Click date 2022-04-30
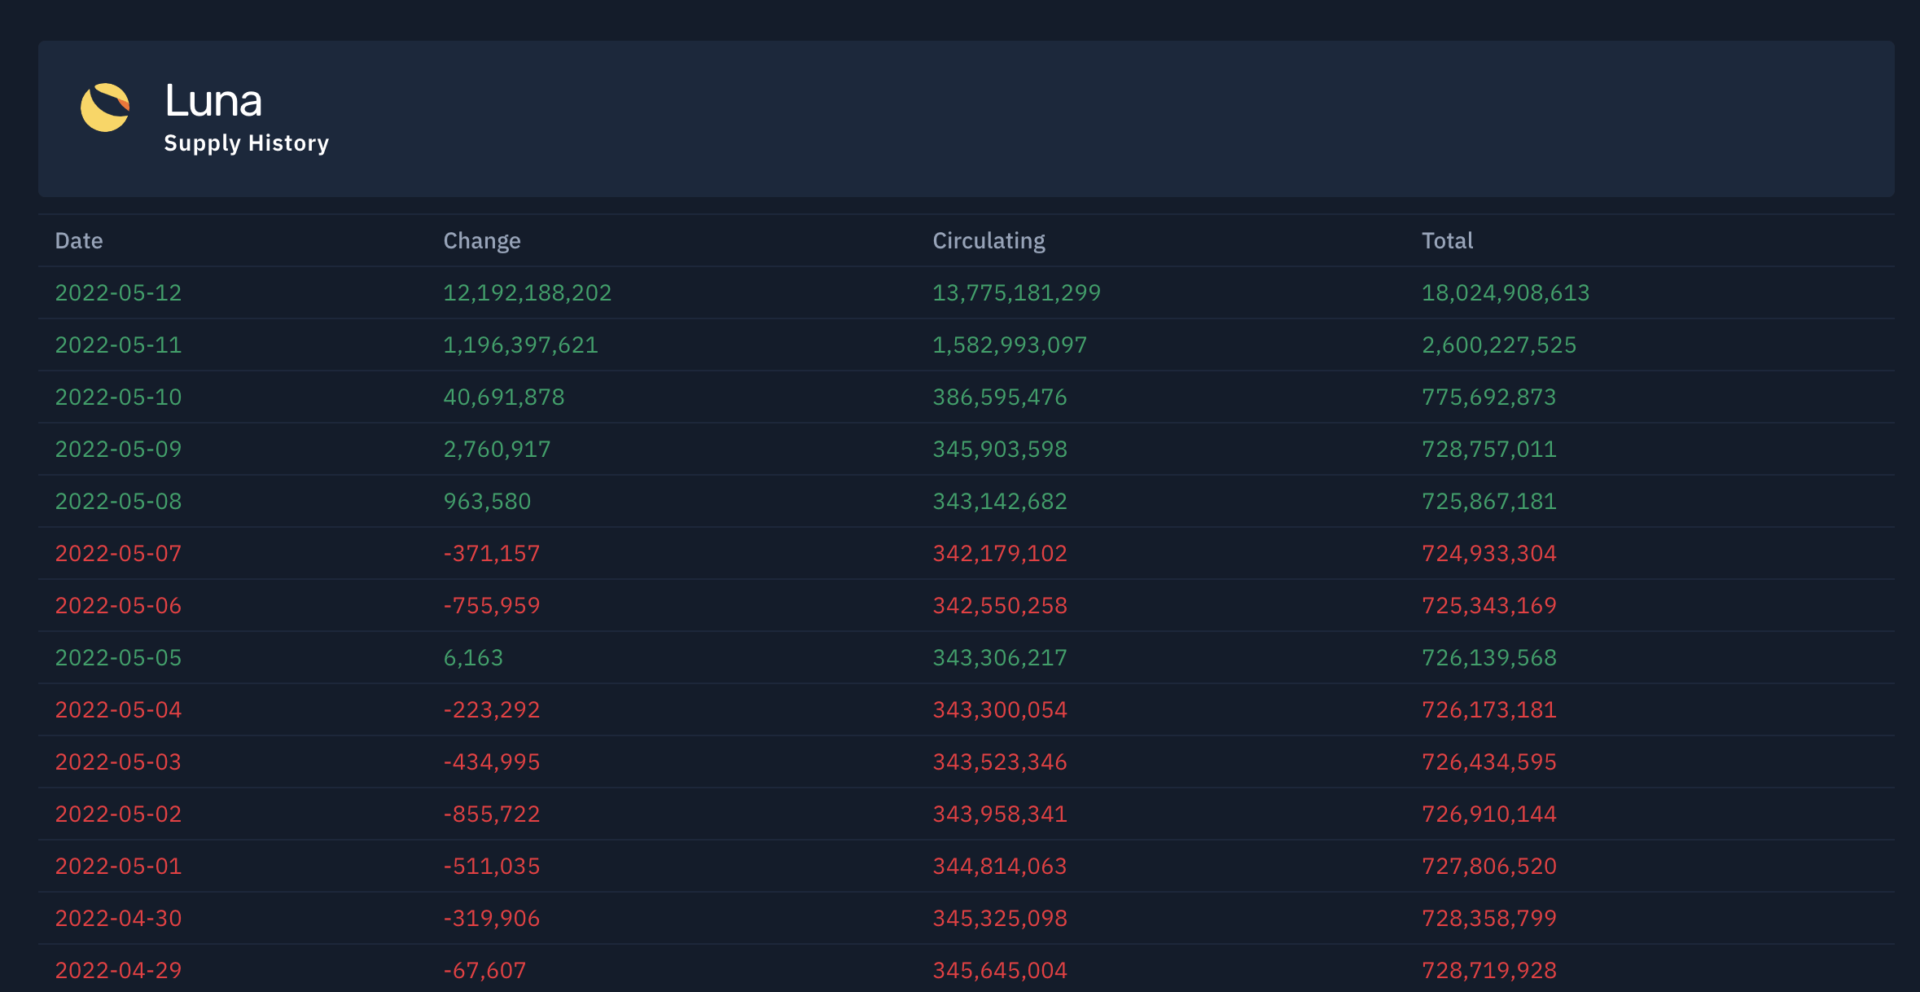The width and height of the screenshot is (1920, 992). click(118, 919)
